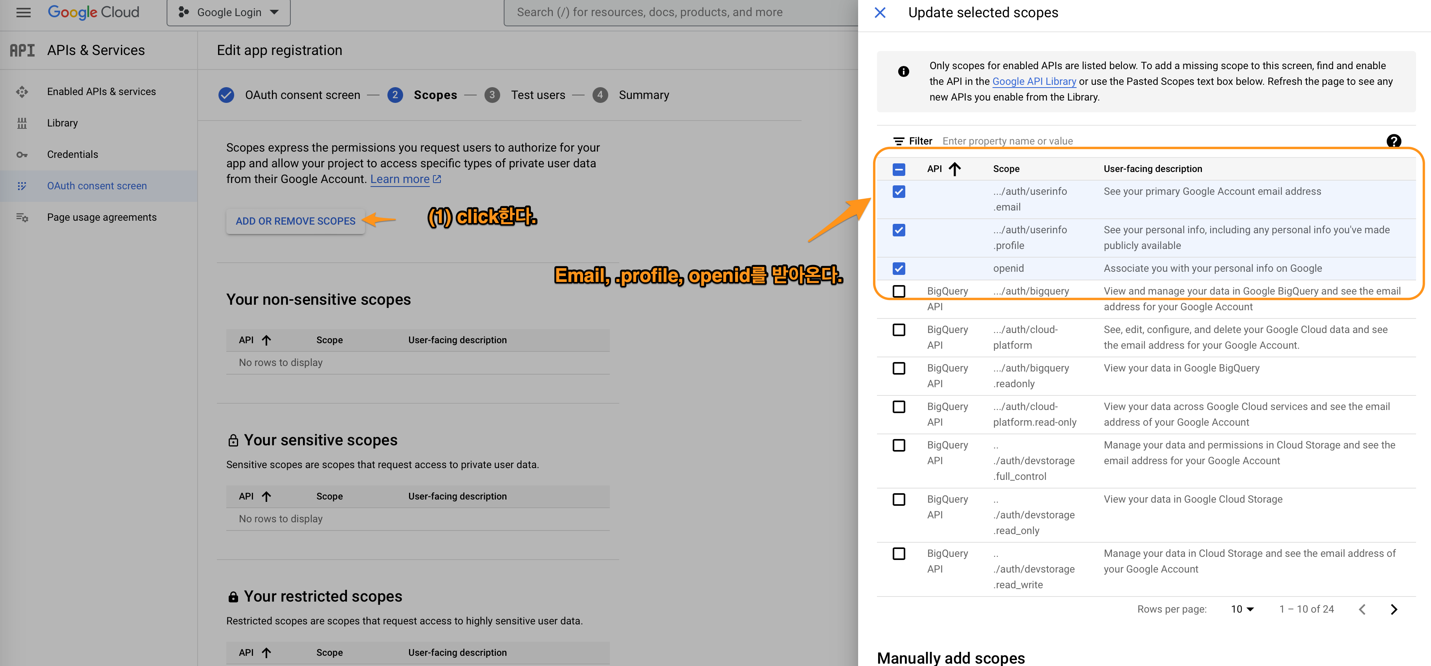Screen dimensions: 1431x666
Task: Open the Library sidebar item
Action: click(x=62, y=123)
